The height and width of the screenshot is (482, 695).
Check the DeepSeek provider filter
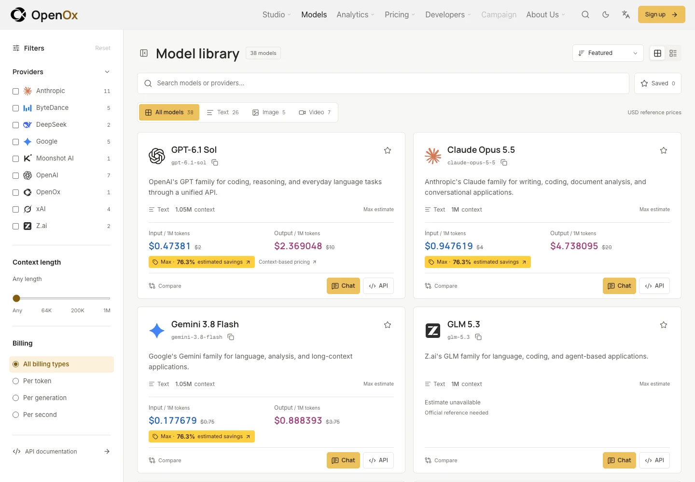[x=15, y=125]
